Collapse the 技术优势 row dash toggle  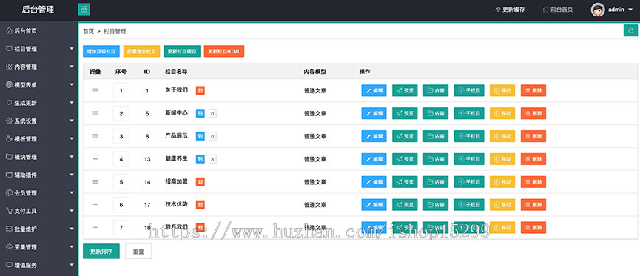[x=95, y=205]
